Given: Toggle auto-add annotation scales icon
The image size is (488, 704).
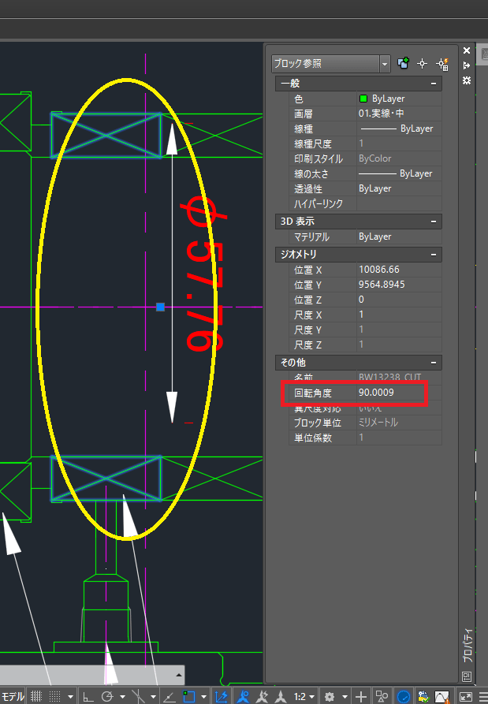Looking at the screenshot, I should coord(262,696).
